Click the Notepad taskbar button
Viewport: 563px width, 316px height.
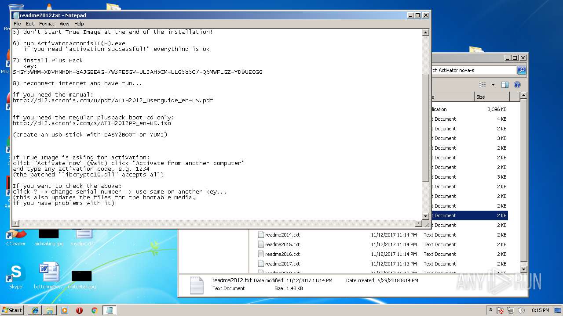click(x=110, y=310)
